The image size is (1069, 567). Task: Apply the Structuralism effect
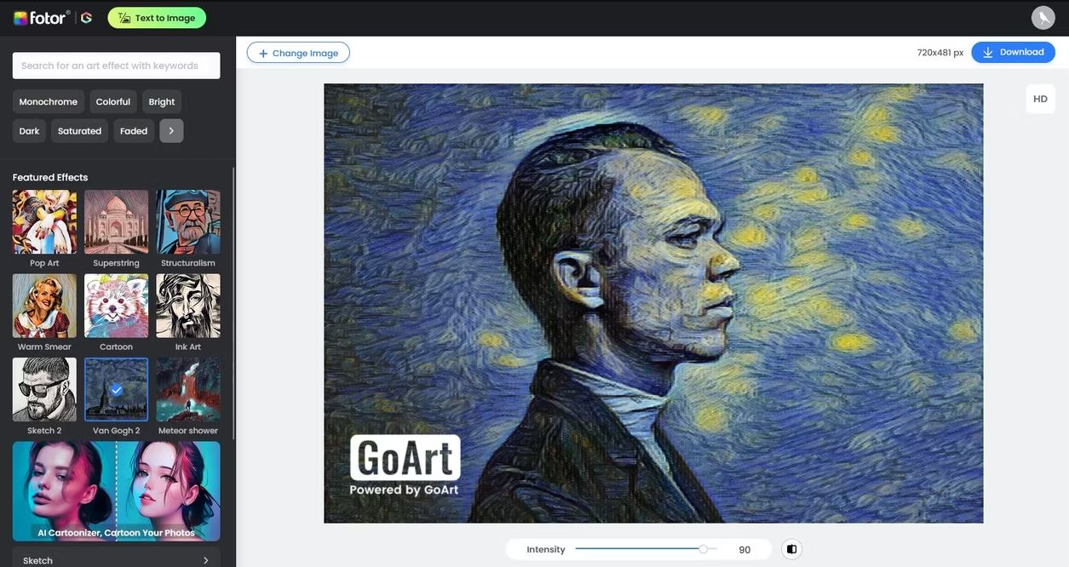coord(188,222)
